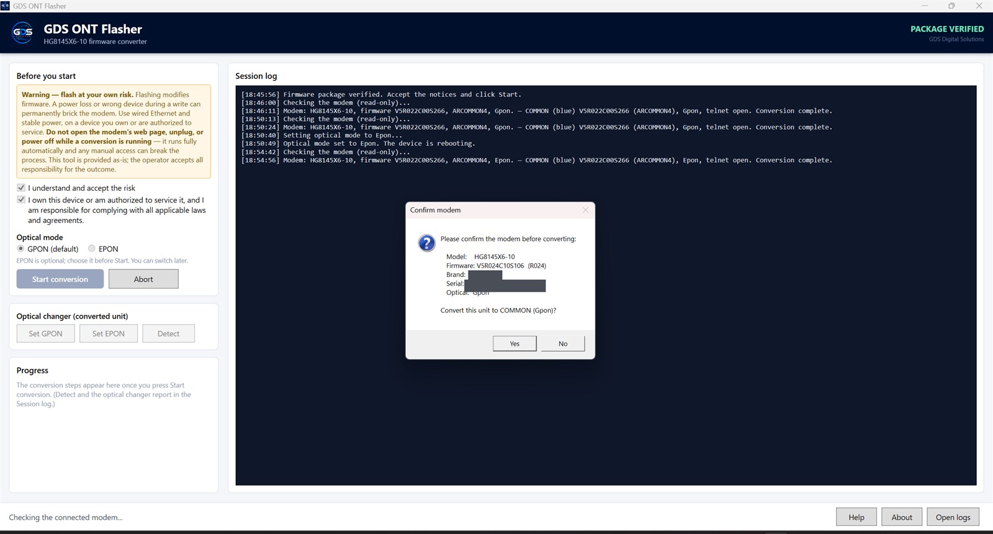This screenshot has width=993, height=534.
Task: Toggle 'I own this device' authorization checkbox
Action: [x=21, y=200]
